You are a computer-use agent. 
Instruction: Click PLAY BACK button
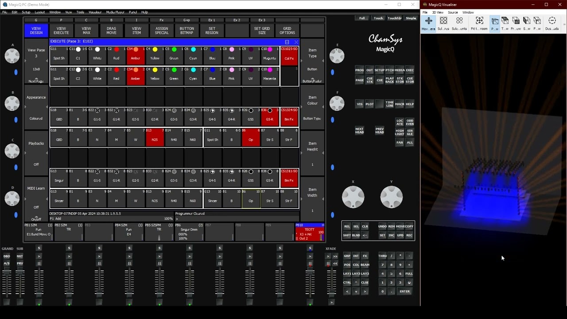click(x=389, y=80)
